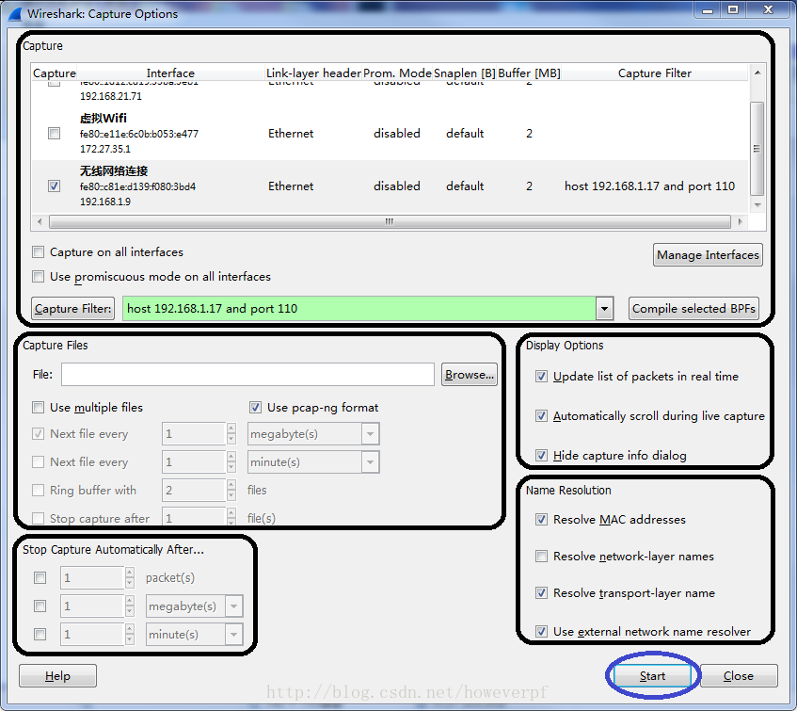Select the 无线网络连接 interface row name
Viewport: 797px width, 711px height.
point(114,170)
